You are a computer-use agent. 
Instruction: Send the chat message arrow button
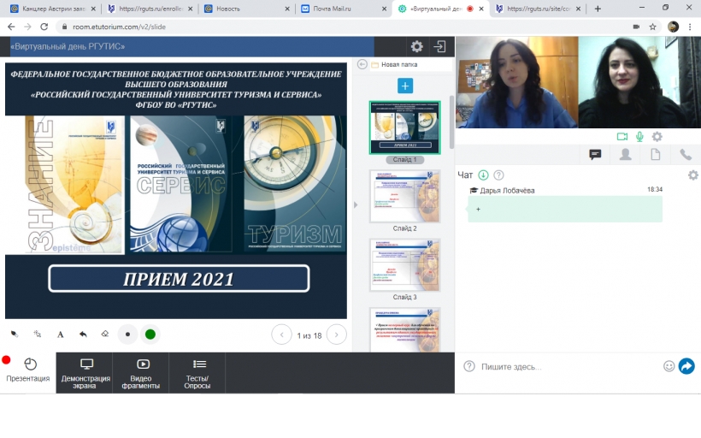(x=686, y=366)
